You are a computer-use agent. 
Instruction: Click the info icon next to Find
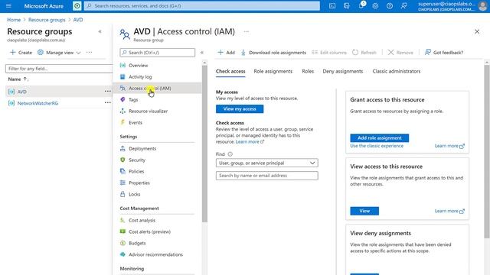[230, 154]
